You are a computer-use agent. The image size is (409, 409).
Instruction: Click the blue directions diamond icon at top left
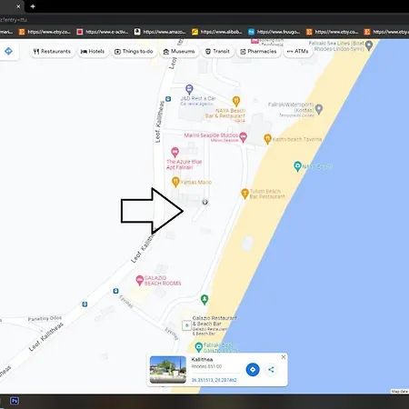click(x=8, y=51)
